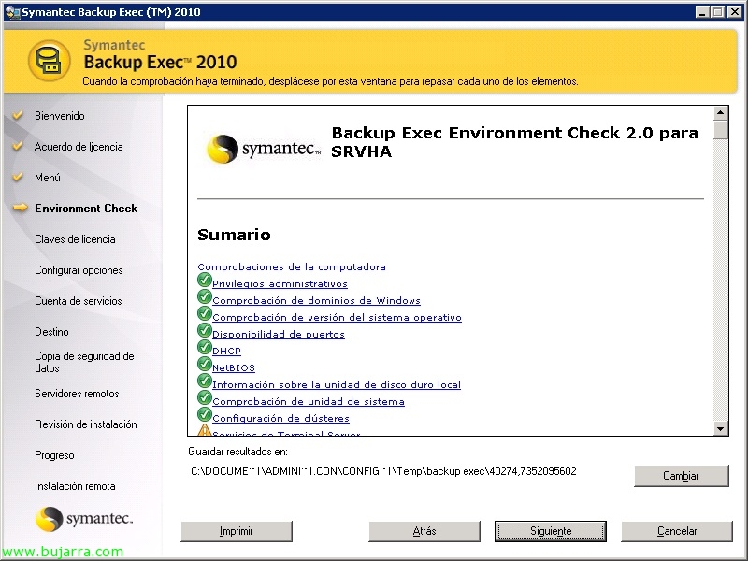The width and height of the screenshot is (748, 561).
Task: Click yellow arrow icon beside Environment Check
Action: click(20, 208)
